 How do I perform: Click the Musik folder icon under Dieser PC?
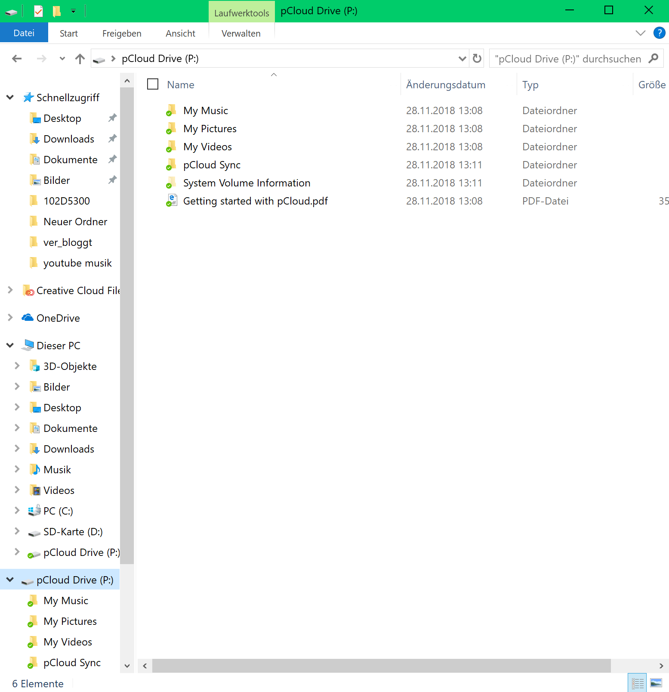[x=35, y=469]
